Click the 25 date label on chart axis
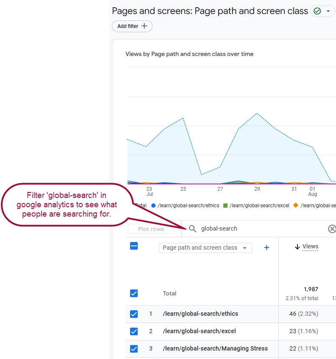Image resolution: width=336 pixels, height=359 pixels. point(183,189)
